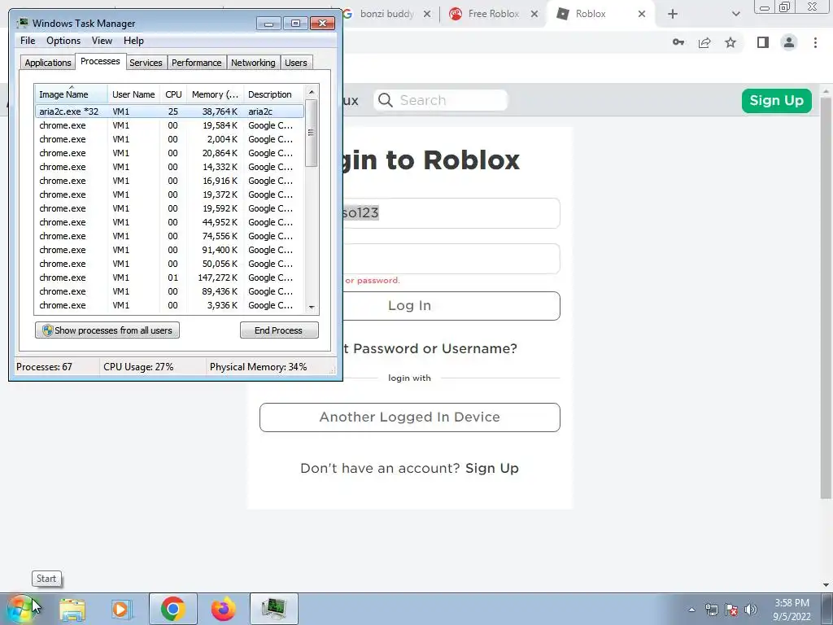
Task: Click the process list scroll-up arrow
Action: (312, 92)
